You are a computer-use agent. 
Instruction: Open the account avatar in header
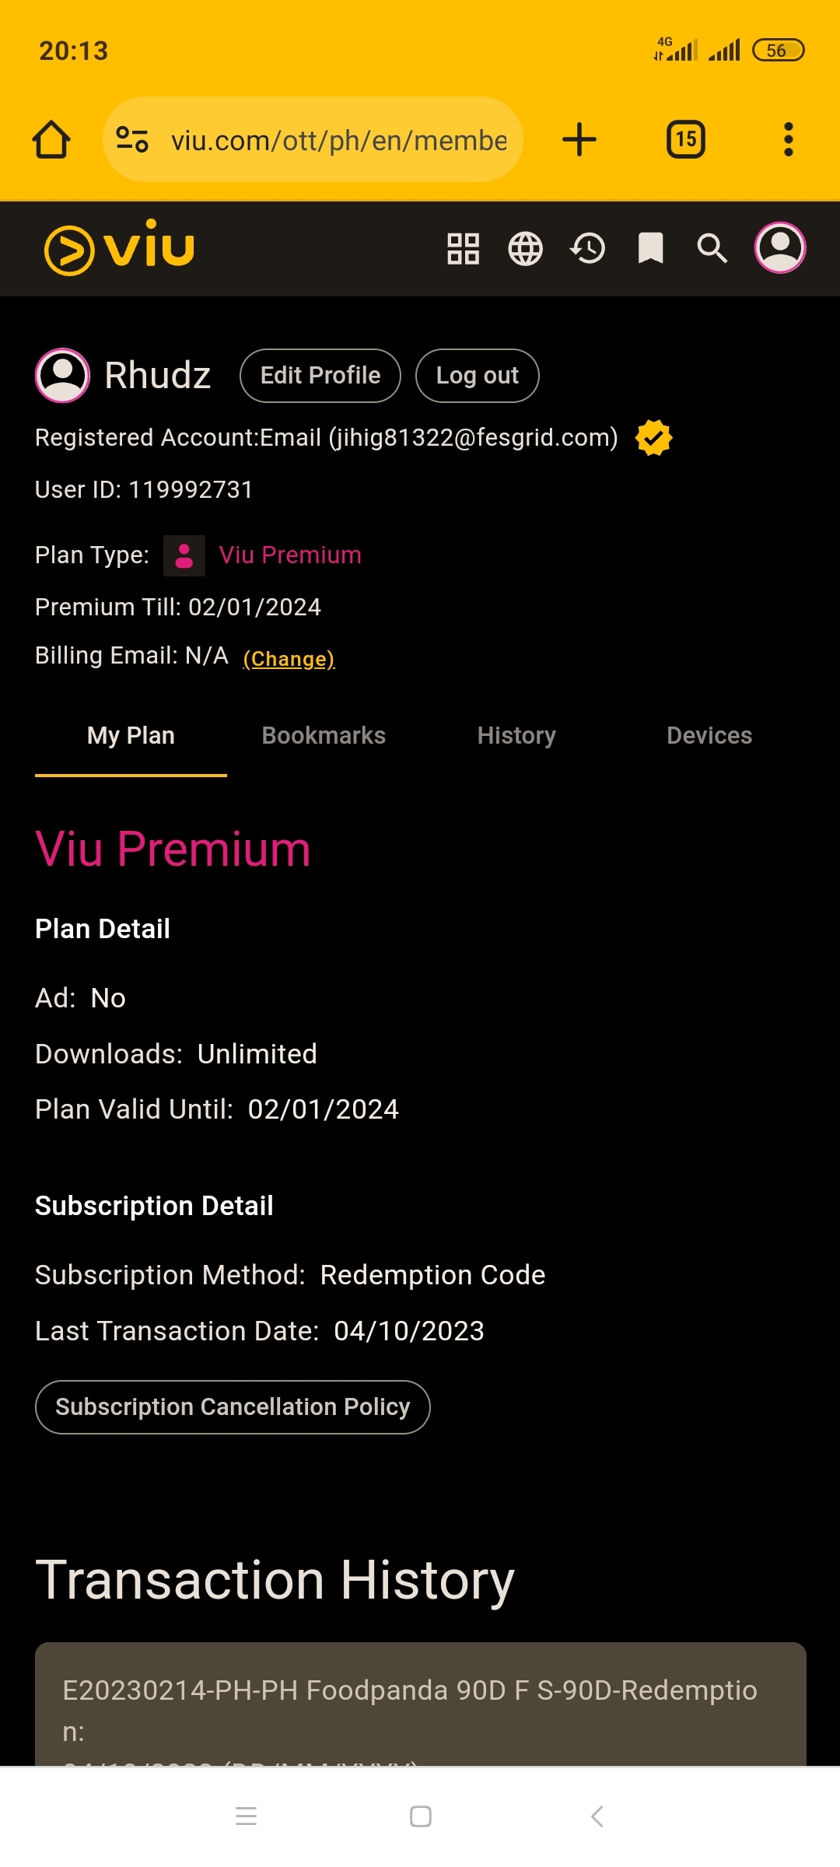[780, 248]
